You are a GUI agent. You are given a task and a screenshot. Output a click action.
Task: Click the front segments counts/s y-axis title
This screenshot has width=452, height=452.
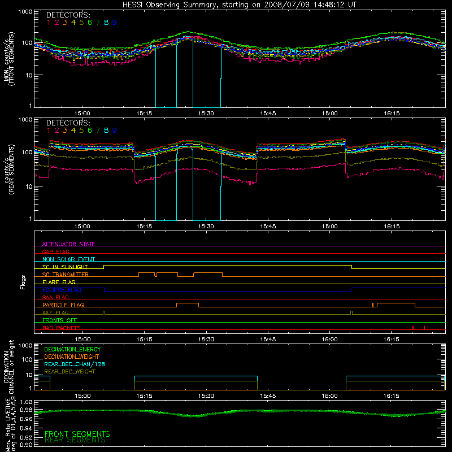coord(8,59)
